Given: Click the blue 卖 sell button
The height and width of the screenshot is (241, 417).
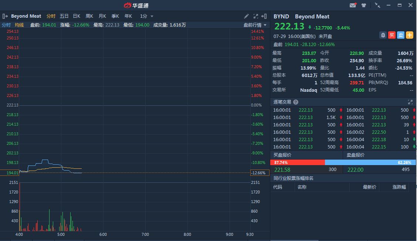Looking at the screenshot, I should 400,35.
